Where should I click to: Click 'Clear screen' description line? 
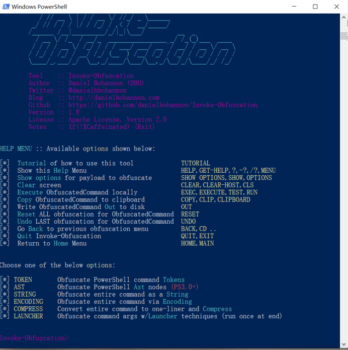[x=39, y=185]
